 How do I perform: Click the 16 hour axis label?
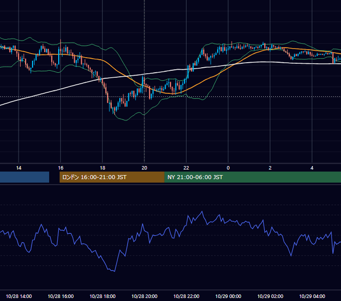[61, 168]
